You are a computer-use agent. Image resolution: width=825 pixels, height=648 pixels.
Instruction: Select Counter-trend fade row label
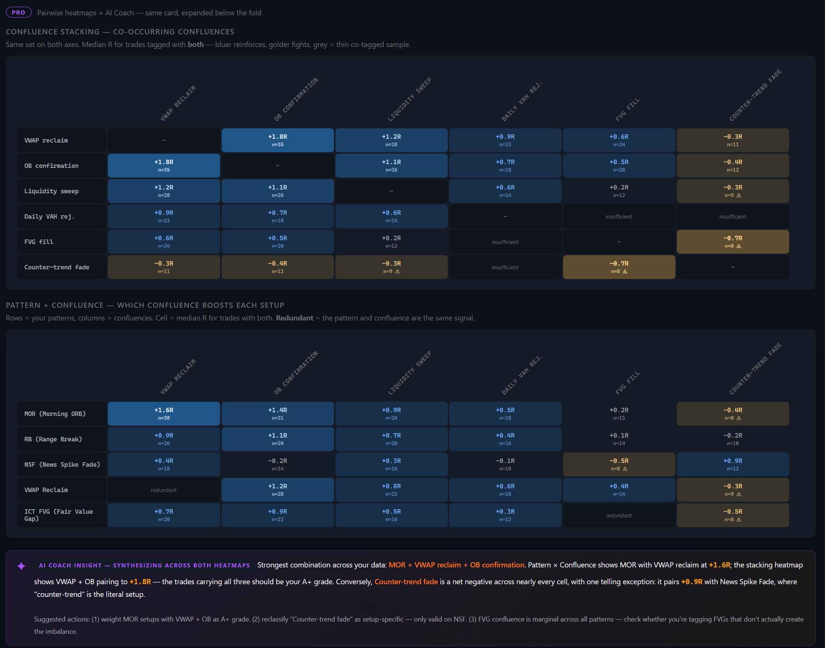pos(62,267)
